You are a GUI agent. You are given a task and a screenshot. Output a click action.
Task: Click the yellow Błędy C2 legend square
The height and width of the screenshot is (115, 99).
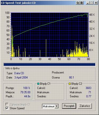coord(70,84)
